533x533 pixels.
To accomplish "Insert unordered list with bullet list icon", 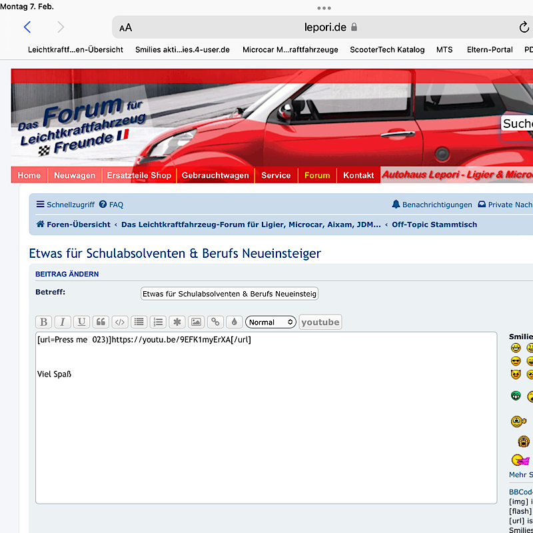I will click(x=139, y=322).
